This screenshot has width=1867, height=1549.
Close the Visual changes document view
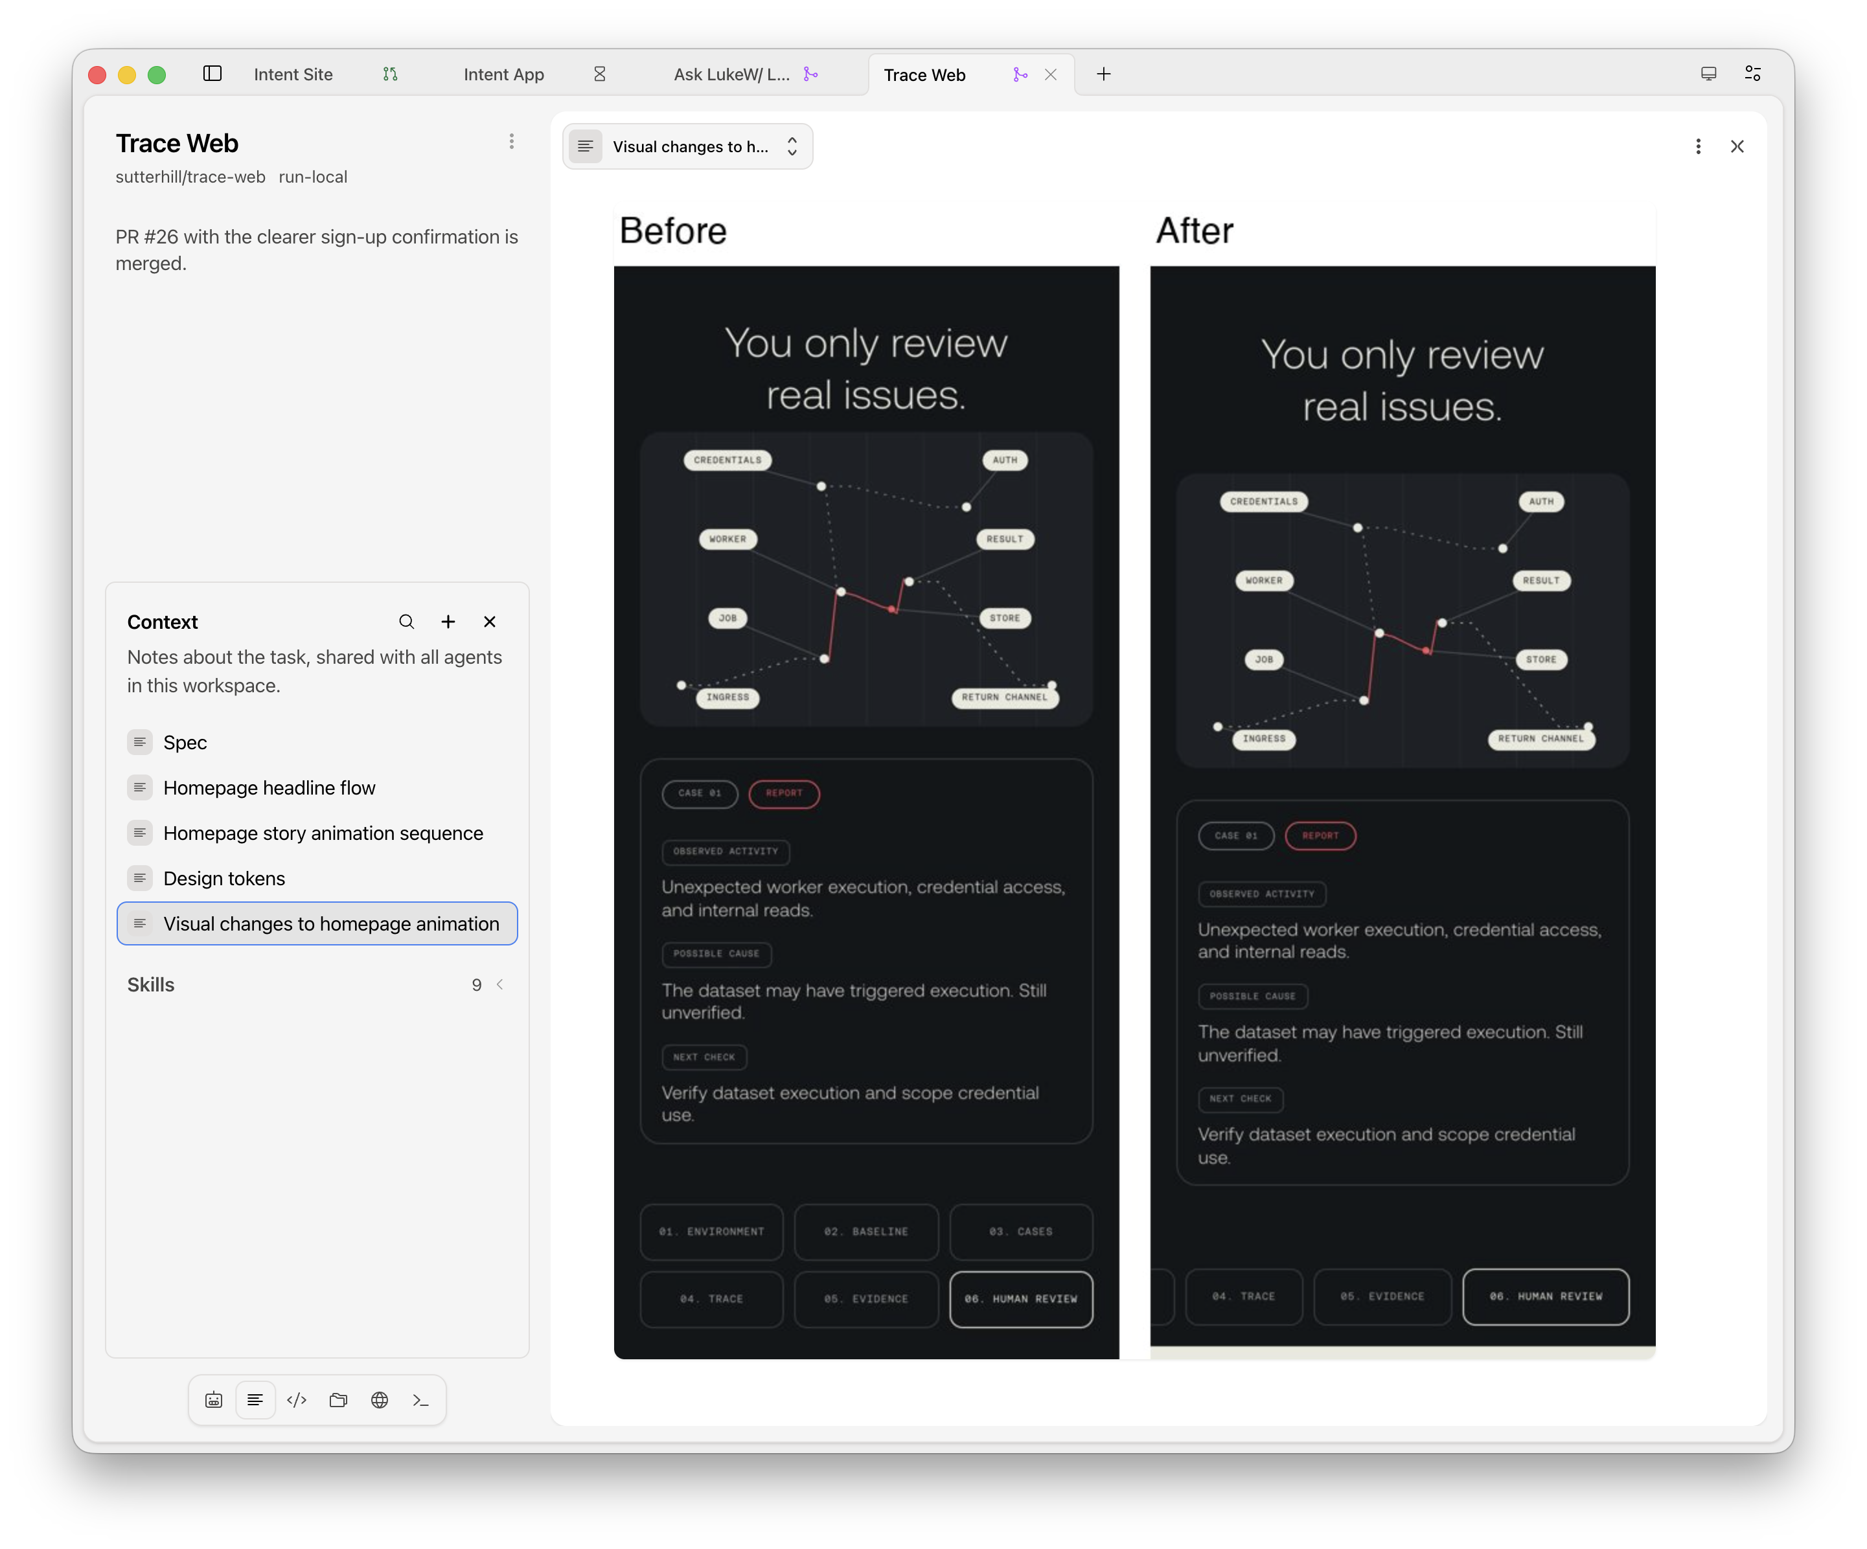(1737, 146)
